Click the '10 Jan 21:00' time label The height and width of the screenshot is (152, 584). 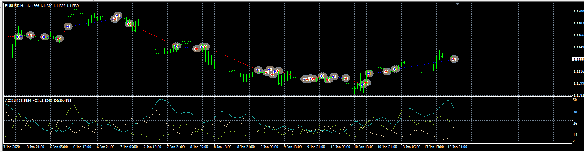pos(387,147)
